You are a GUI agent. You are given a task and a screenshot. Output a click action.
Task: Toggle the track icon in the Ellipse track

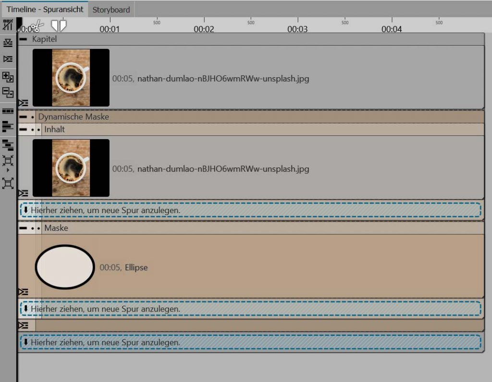(23, 292)
